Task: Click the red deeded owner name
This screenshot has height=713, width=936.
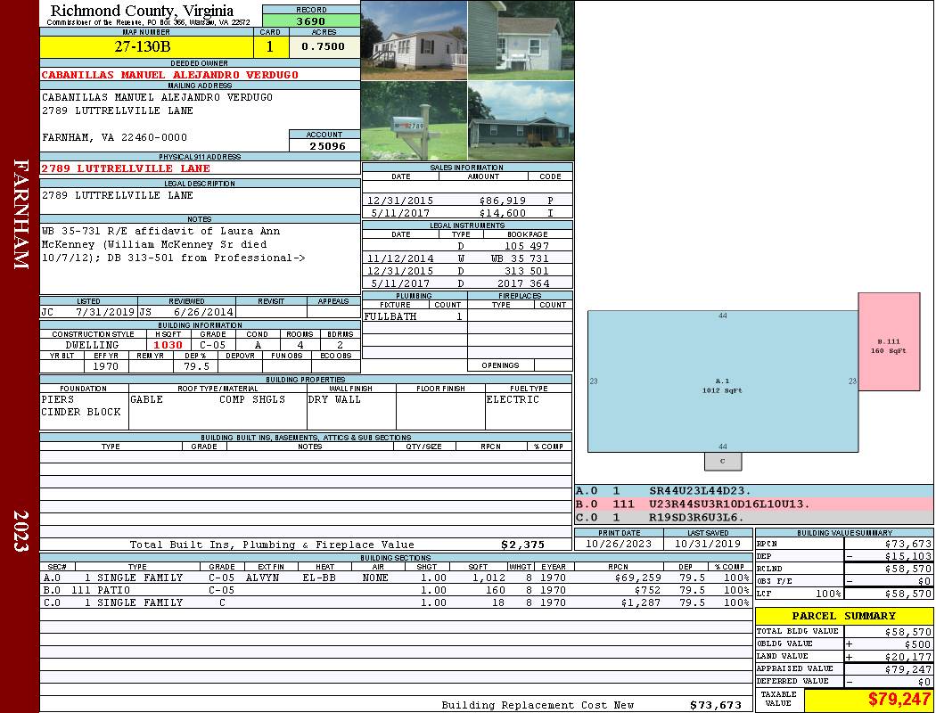Action: (x=170, y=75)
